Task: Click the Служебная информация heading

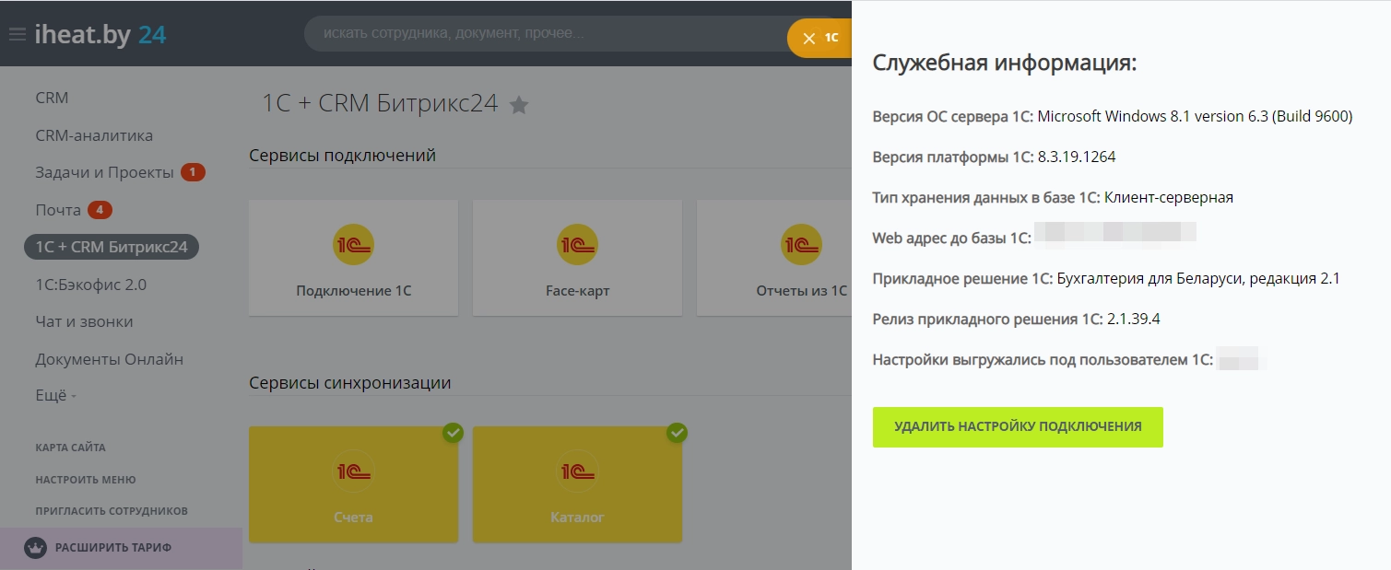Action: pyautogui.click(x=1005, y=64)
